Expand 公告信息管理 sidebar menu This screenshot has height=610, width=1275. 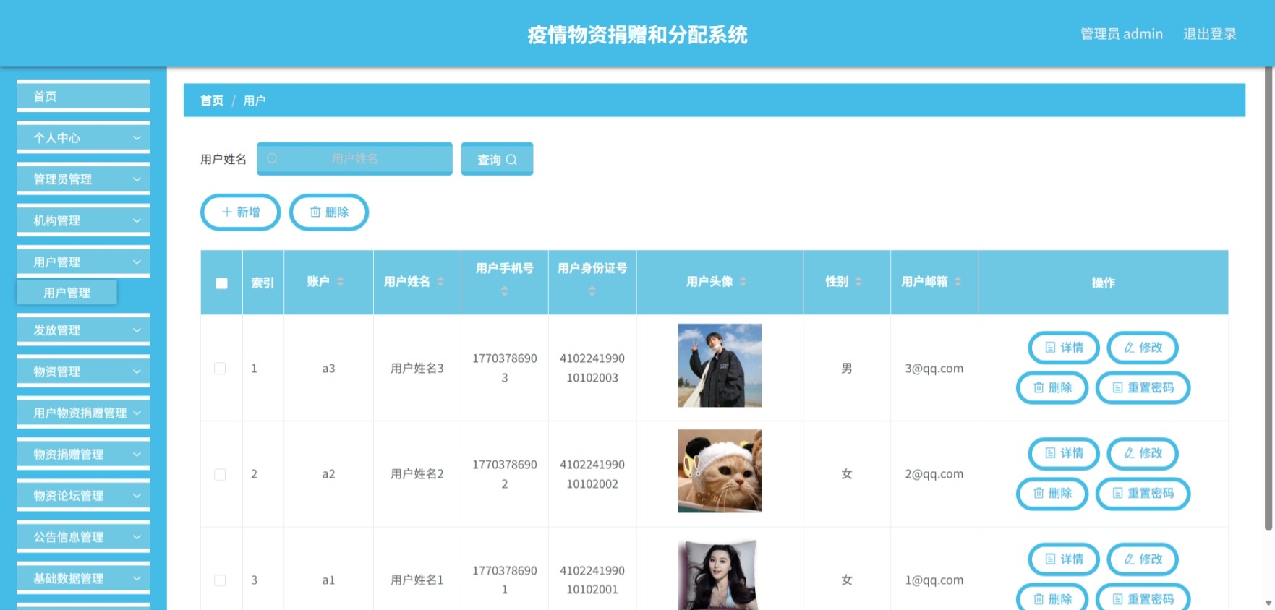[x=83, y=537]
